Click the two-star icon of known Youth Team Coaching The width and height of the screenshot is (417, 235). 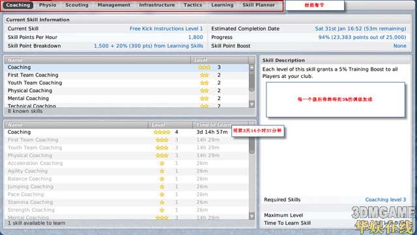tap(204, 83)
